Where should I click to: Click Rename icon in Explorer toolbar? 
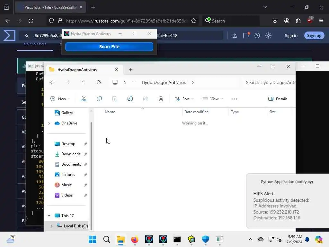[130, 99]
